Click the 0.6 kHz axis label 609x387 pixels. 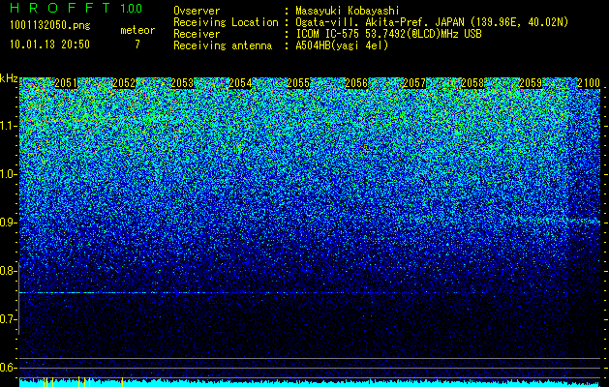tap(8, 368)
